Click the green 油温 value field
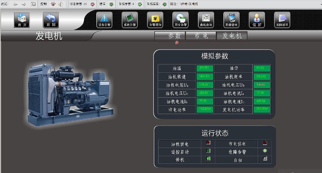 tap(205, 68)
